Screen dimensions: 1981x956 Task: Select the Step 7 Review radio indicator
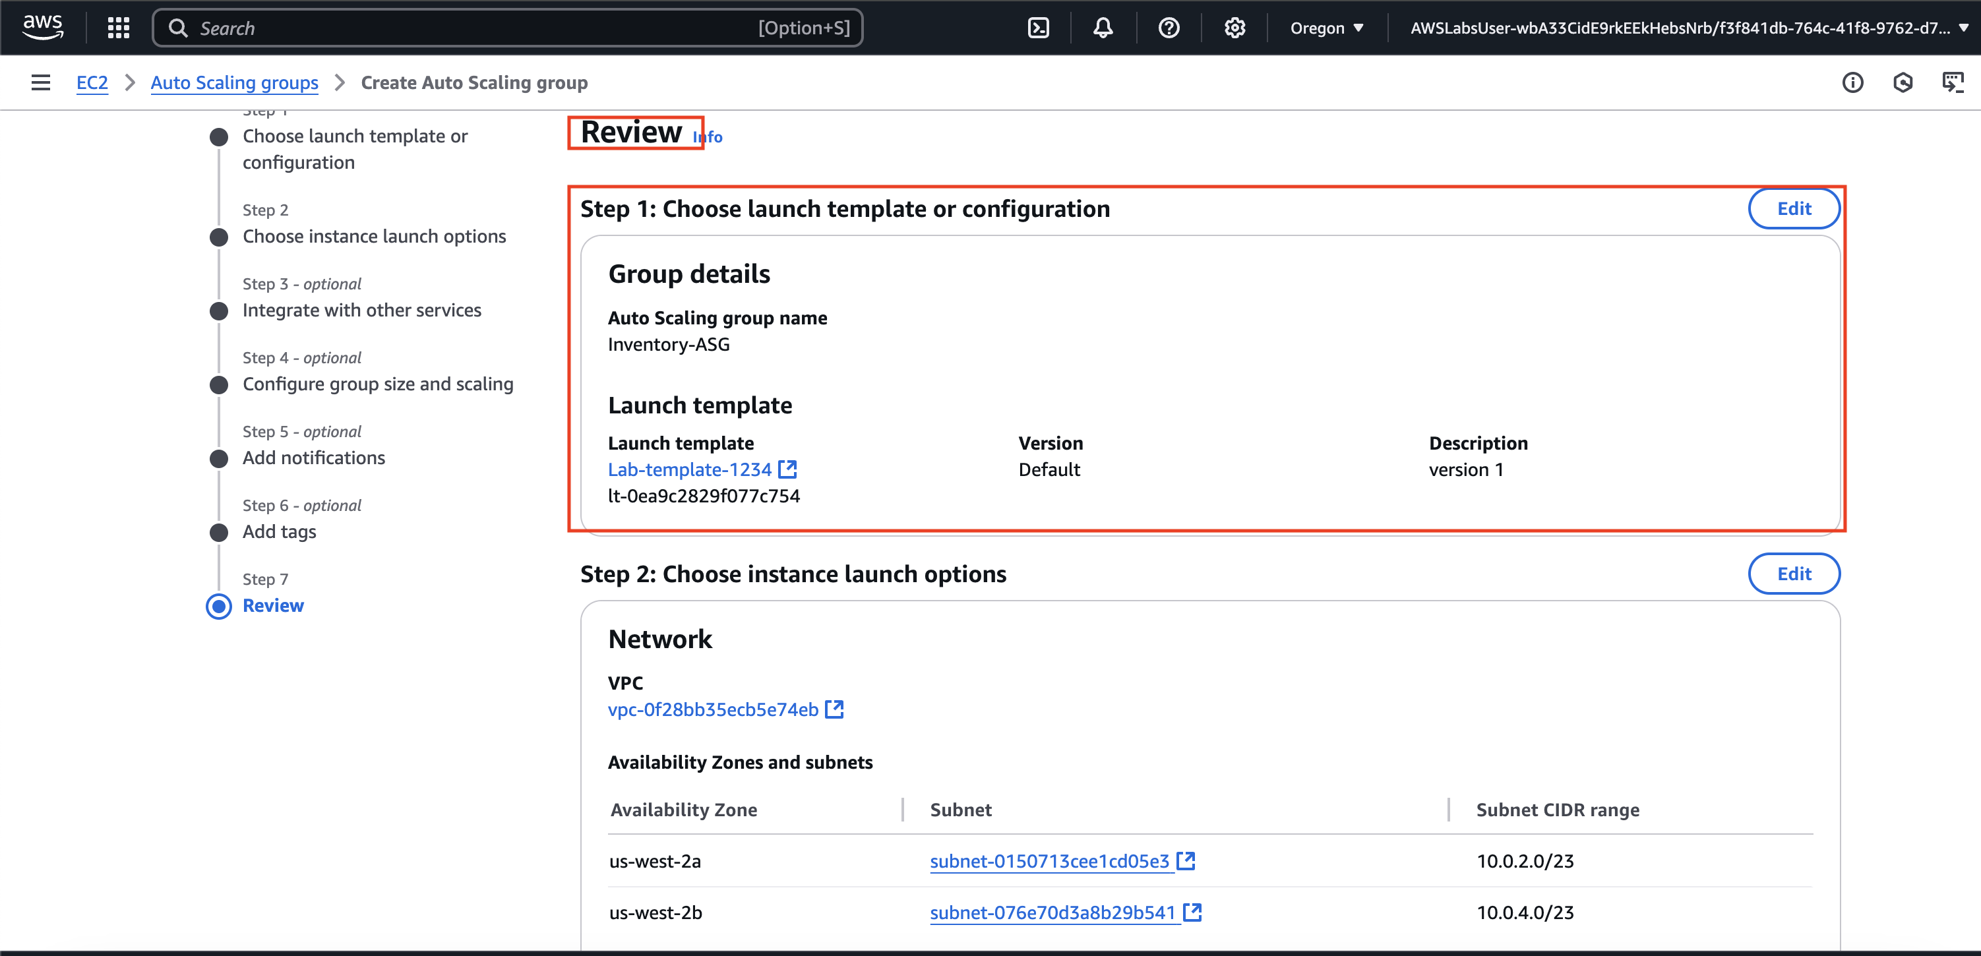[219, 606]
